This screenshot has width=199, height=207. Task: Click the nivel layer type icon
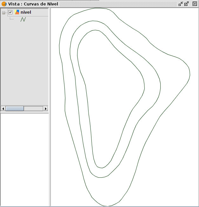(17, 12)
